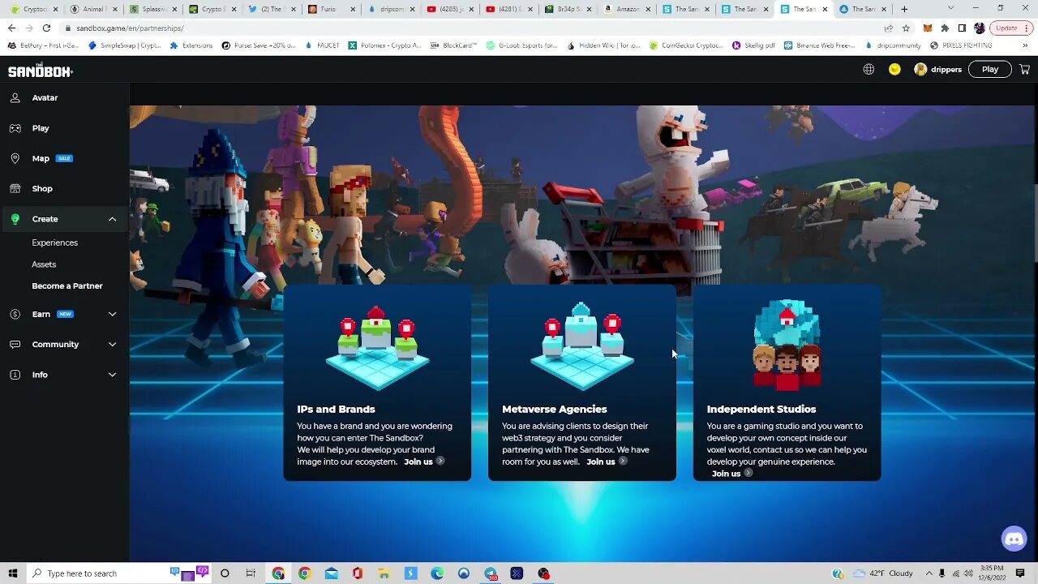Open the FAUCET bookmark
This screenshot has height=584, width=1038.
click(323, 45)
